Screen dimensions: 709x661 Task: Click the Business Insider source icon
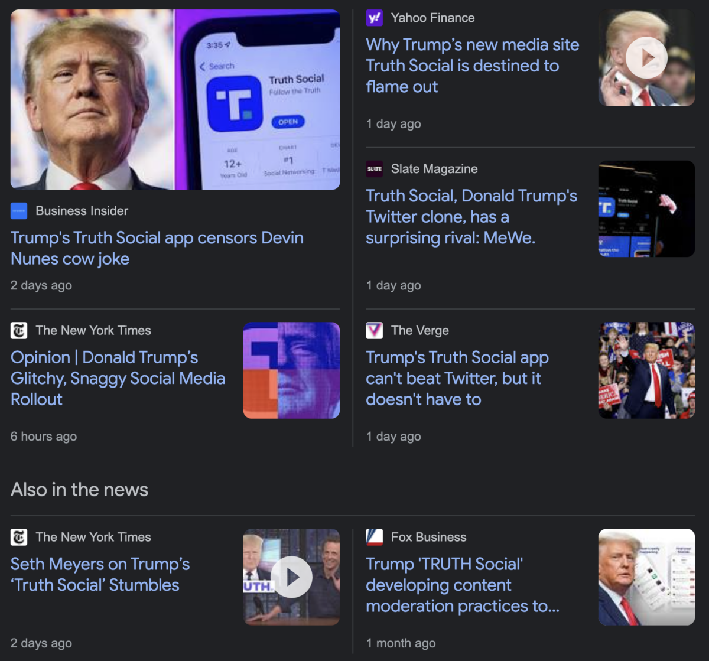pyautogui.click(x=19, y=211)
